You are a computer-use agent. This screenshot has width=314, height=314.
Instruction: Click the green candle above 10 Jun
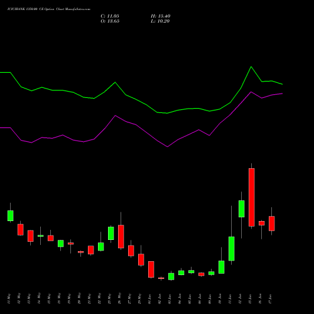tap(222, 267)
